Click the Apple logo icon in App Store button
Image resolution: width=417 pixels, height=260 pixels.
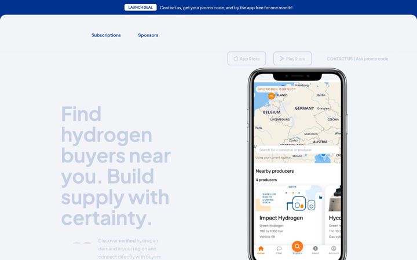(236, 58)
